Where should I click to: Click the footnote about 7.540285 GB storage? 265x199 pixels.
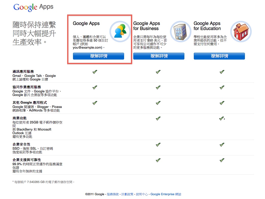click(x=43, y=182)
